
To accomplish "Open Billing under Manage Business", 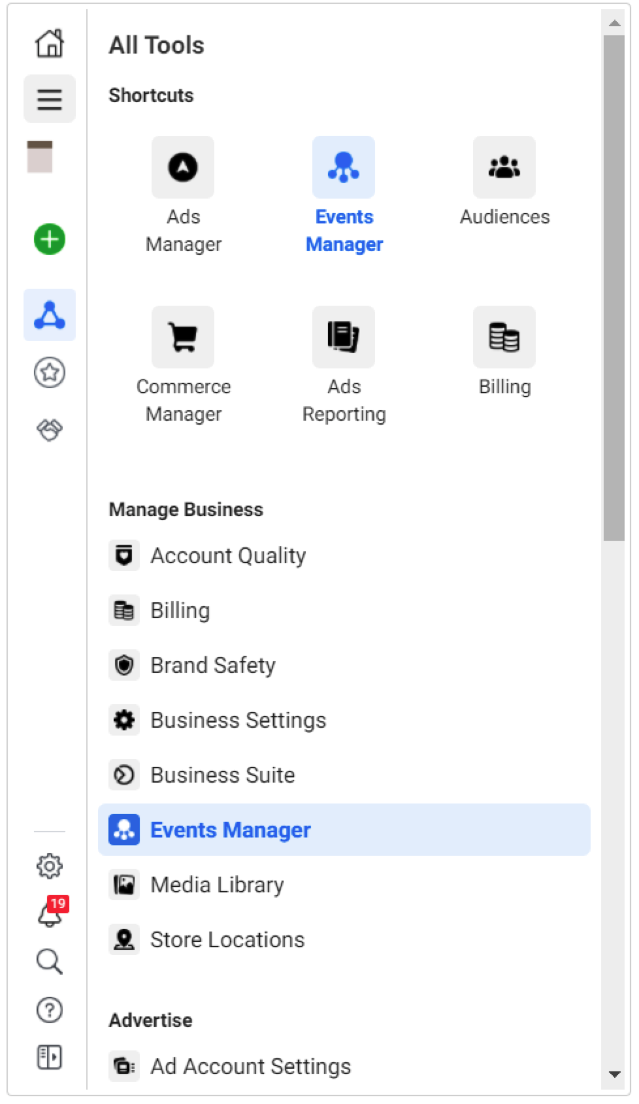I will [344, 610].
